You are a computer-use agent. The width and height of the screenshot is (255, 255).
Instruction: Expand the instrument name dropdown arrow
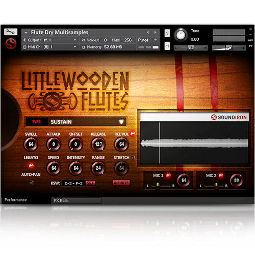point(26,33)
